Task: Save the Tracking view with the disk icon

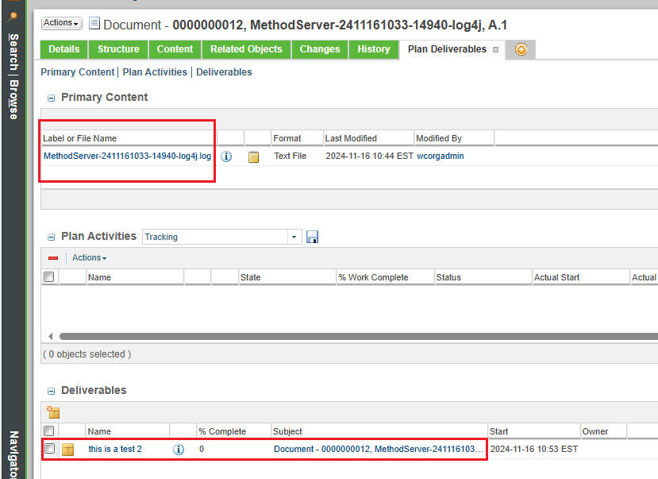Action: (312, 236)
